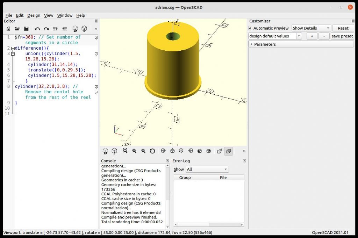Click the Unindent icon in Editor toolbar
Viewport: 358px width, 238px height.
pos(55,29)
